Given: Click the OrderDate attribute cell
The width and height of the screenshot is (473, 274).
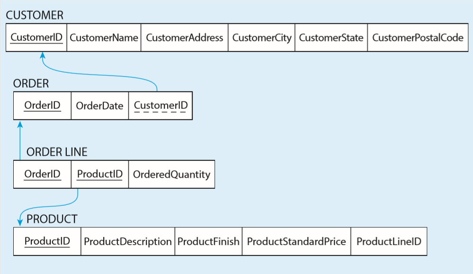Looking at the screenshot, I should coord(99,106).
